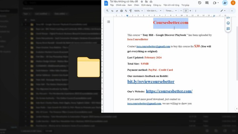Click the right indent marker on the ruler
This screenshot has height=134, width=238.
click(214, 16)
